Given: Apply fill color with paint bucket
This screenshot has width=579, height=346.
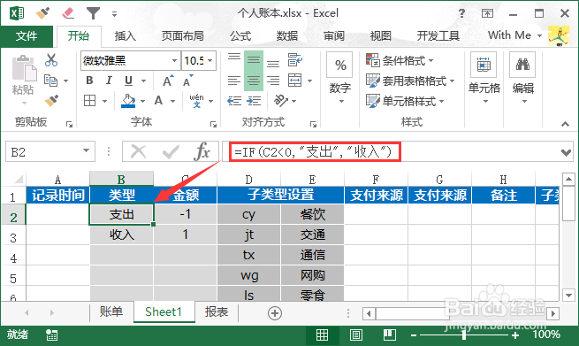Looking at the screenshot, I should [x=128, y=101].
